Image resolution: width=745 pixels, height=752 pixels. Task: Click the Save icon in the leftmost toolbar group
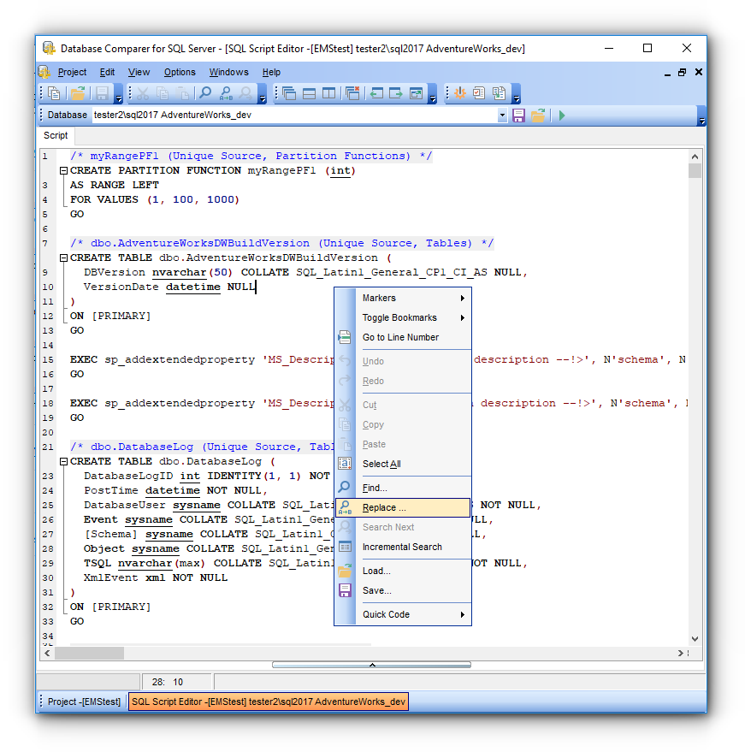[x=101, y=93]
